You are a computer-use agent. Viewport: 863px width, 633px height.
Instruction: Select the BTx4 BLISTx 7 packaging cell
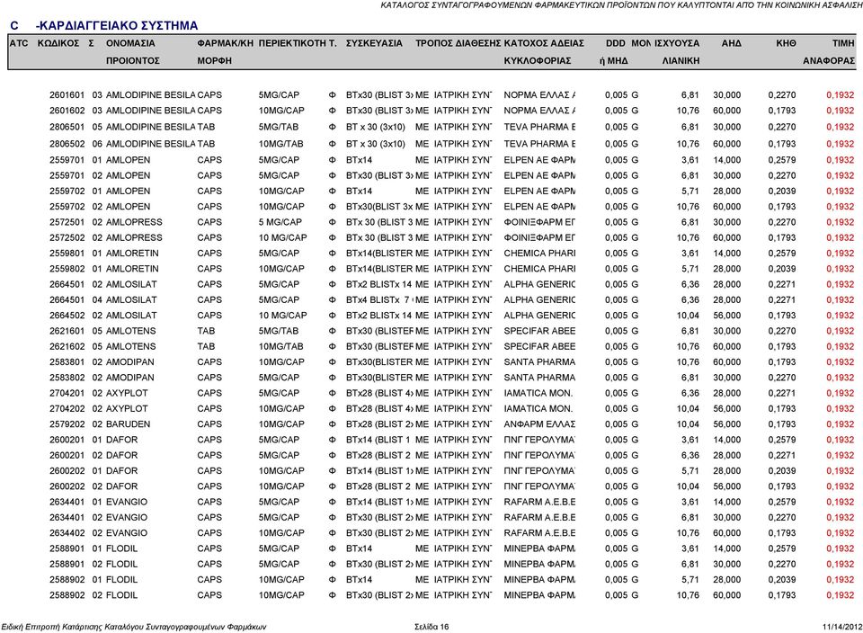click(x=379, y=300)
